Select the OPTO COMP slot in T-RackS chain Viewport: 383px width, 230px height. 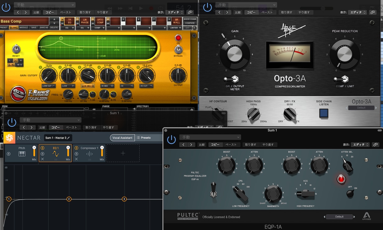[100, 21]
